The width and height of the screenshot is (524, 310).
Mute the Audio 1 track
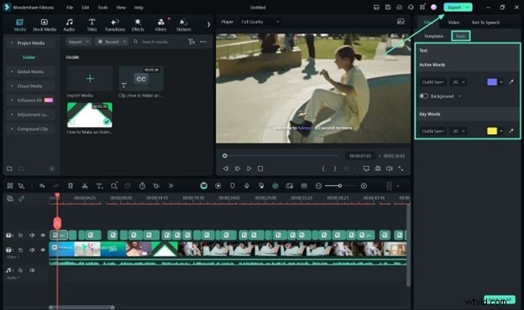point(32,271)
